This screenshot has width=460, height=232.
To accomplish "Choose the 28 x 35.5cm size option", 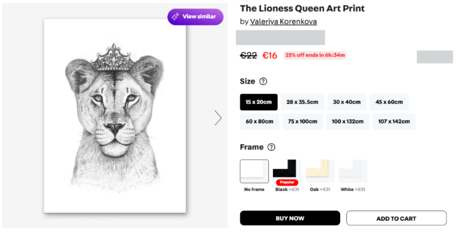I will (302, 102).
